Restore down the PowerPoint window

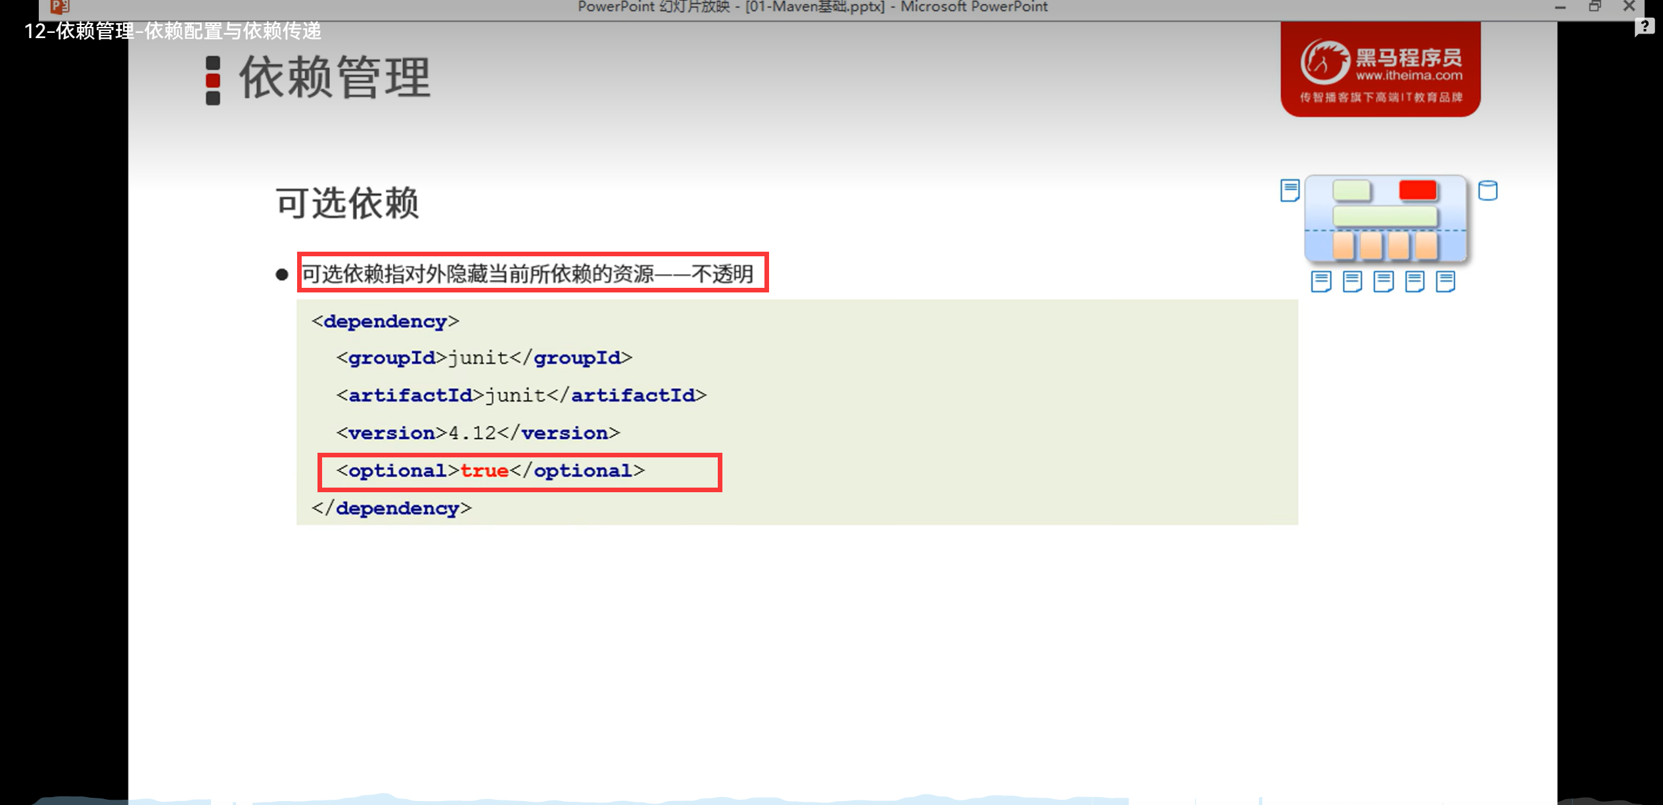coord(1595,7)
